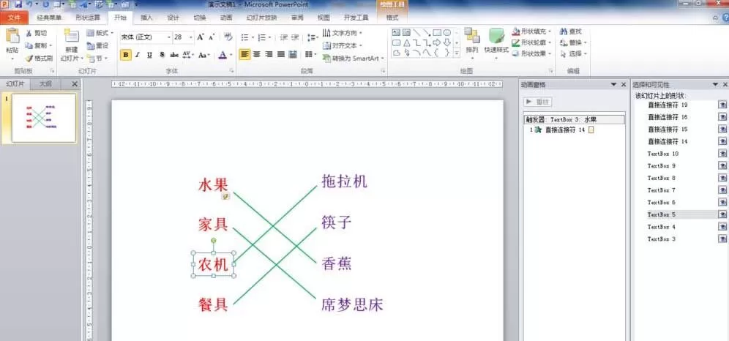Hide TextBox 10 using its eye icon

pos(722,154)
